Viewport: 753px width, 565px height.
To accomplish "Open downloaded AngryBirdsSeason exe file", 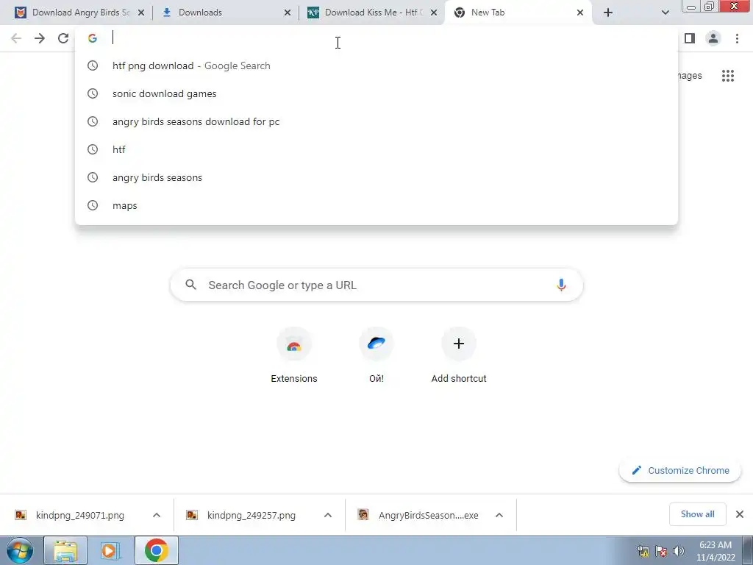I will 428,515.
